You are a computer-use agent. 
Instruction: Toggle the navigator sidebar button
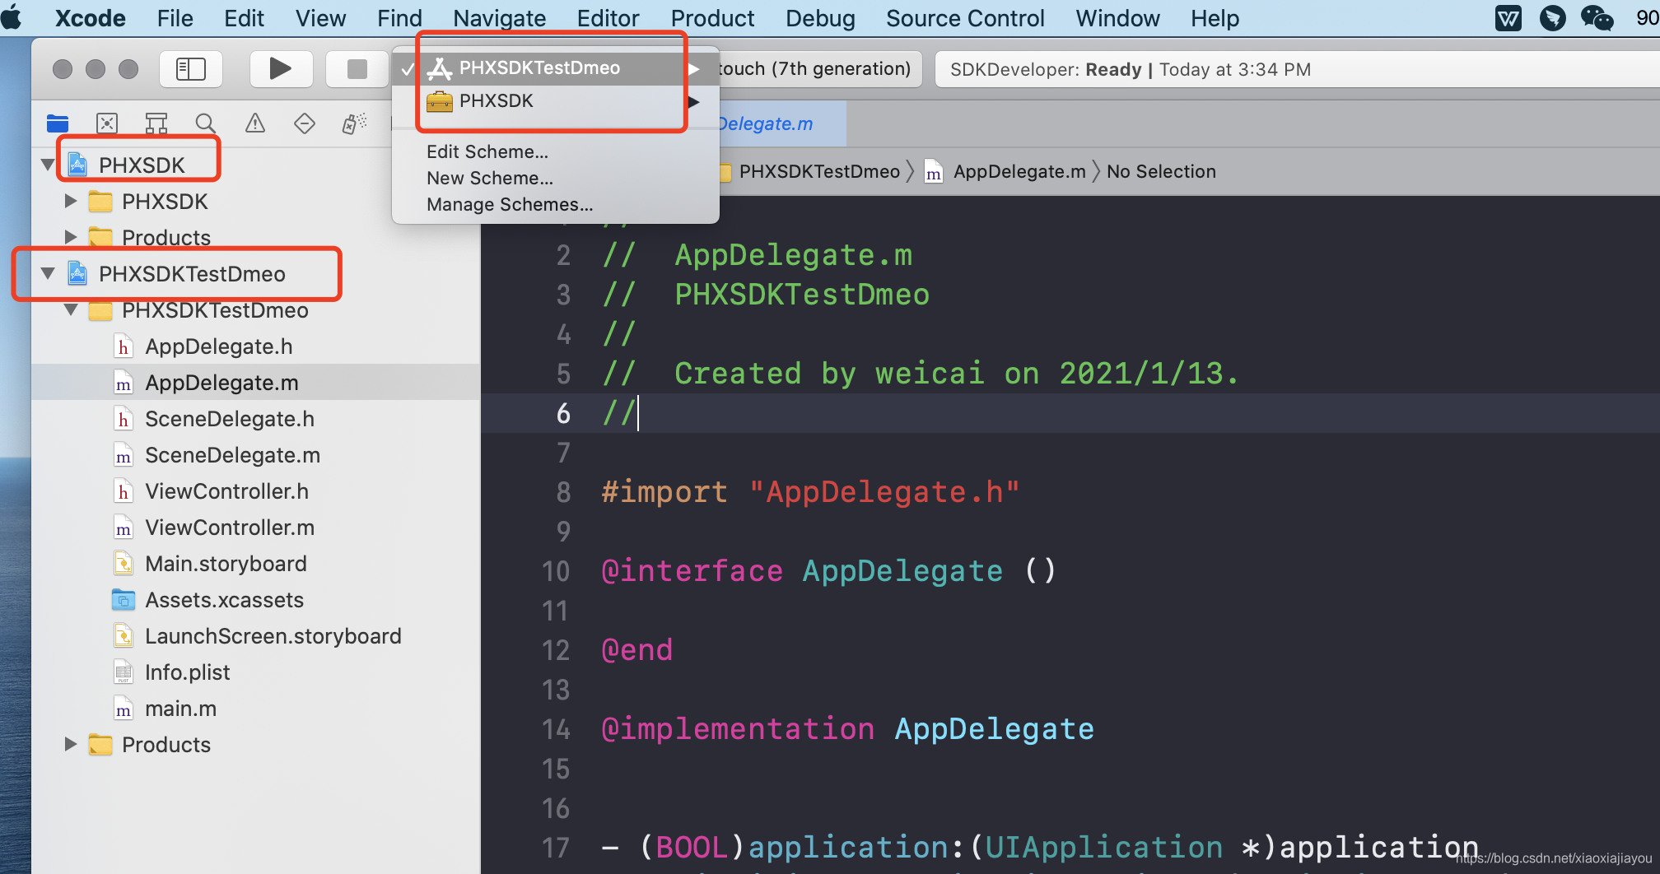tap(191, 69)
